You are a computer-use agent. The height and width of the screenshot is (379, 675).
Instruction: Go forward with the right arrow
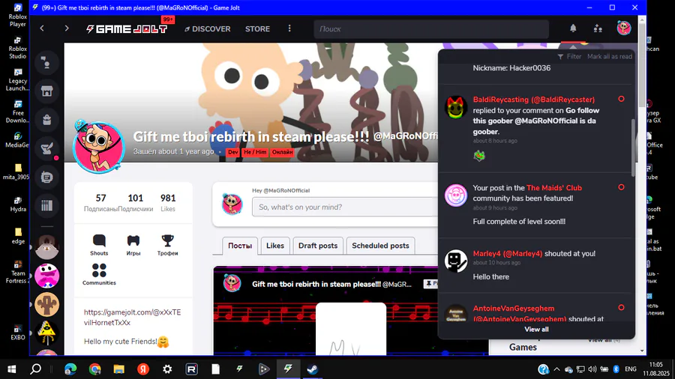coord(67,28)
